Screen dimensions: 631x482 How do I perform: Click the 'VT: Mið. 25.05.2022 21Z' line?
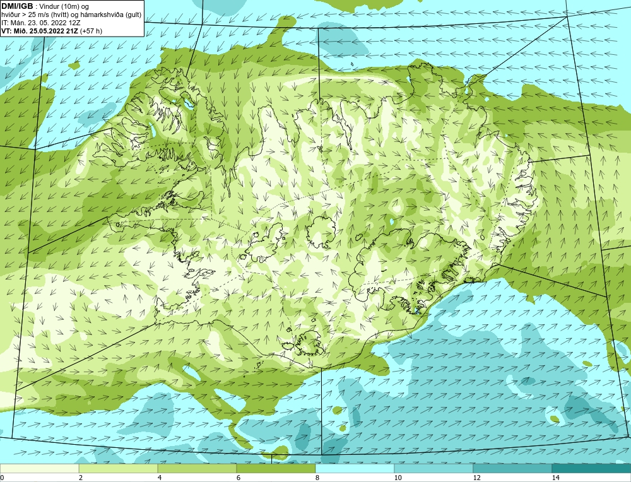[x=40, y=31]
